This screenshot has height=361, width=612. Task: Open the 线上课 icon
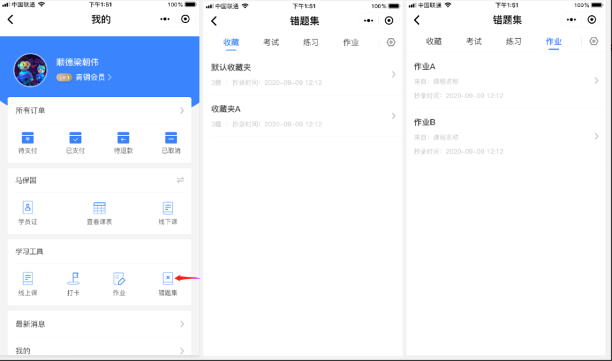[x=27, y=279]
